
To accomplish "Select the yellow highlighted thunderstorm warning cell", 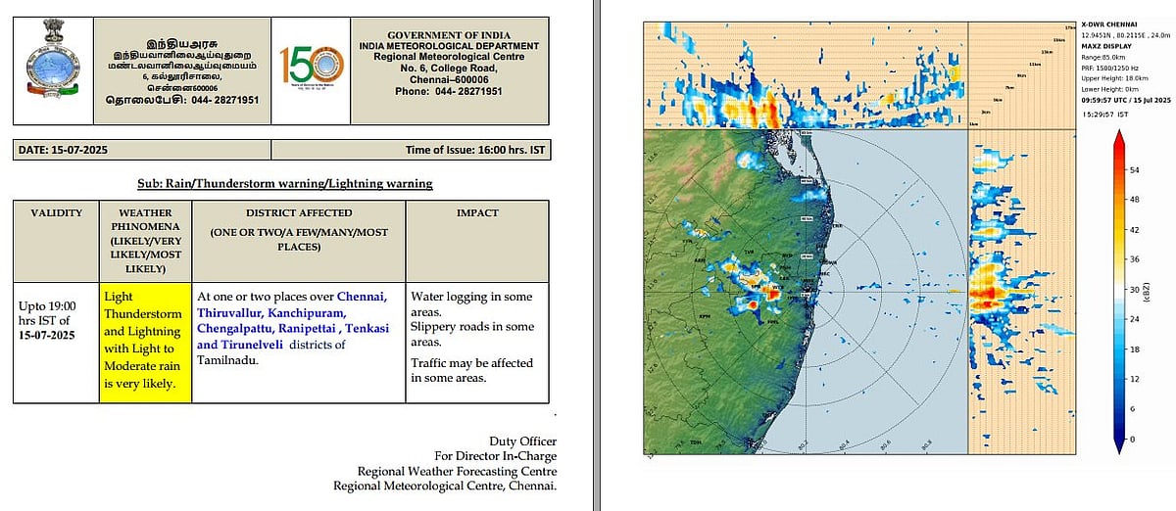I will pos(145,340).
